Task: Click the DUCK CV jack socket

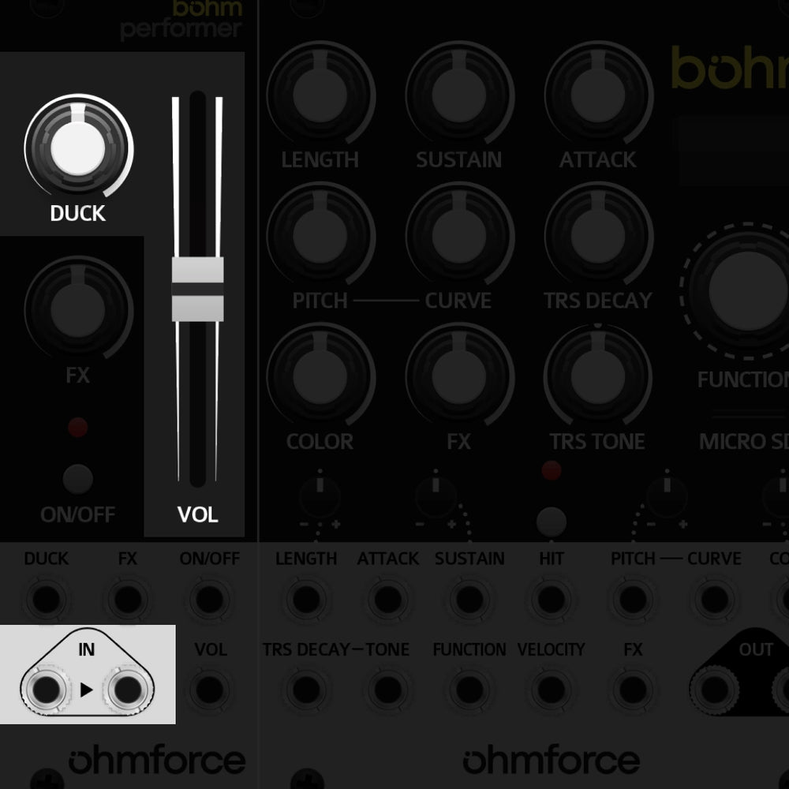Action: 46,600
